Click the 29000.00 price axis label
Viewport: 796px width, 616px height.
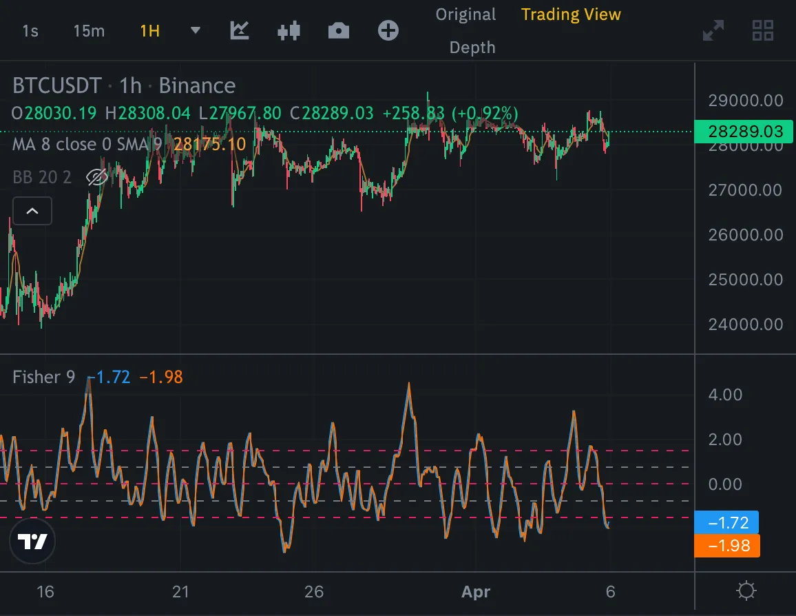746,101
